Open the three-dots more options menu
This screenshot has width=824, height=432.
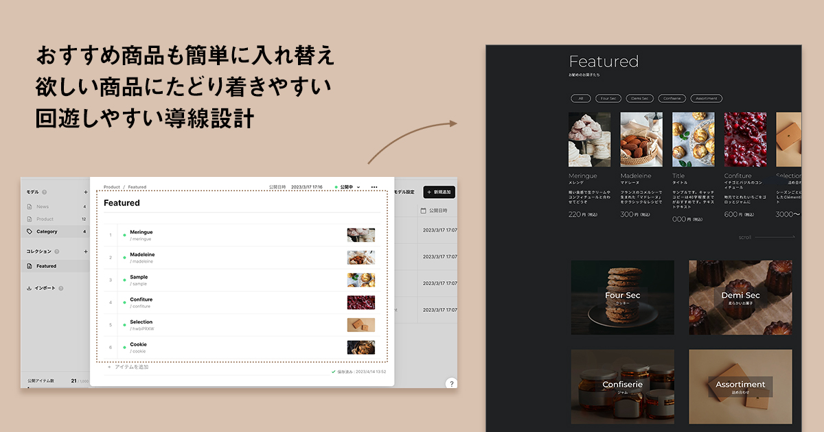pyautogui.click(x=374, y=187)
